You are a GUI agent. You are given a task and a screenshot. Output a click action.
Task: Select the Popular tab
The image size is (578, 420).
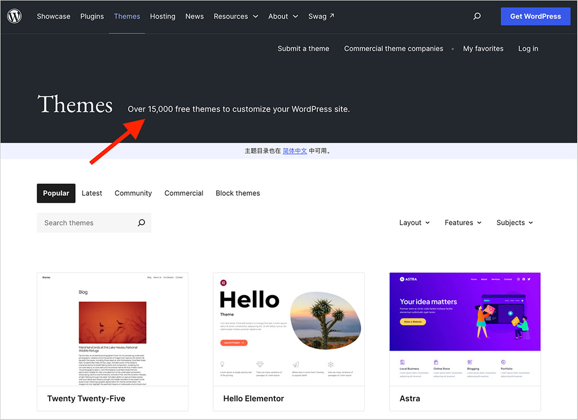tap(56, 193)
